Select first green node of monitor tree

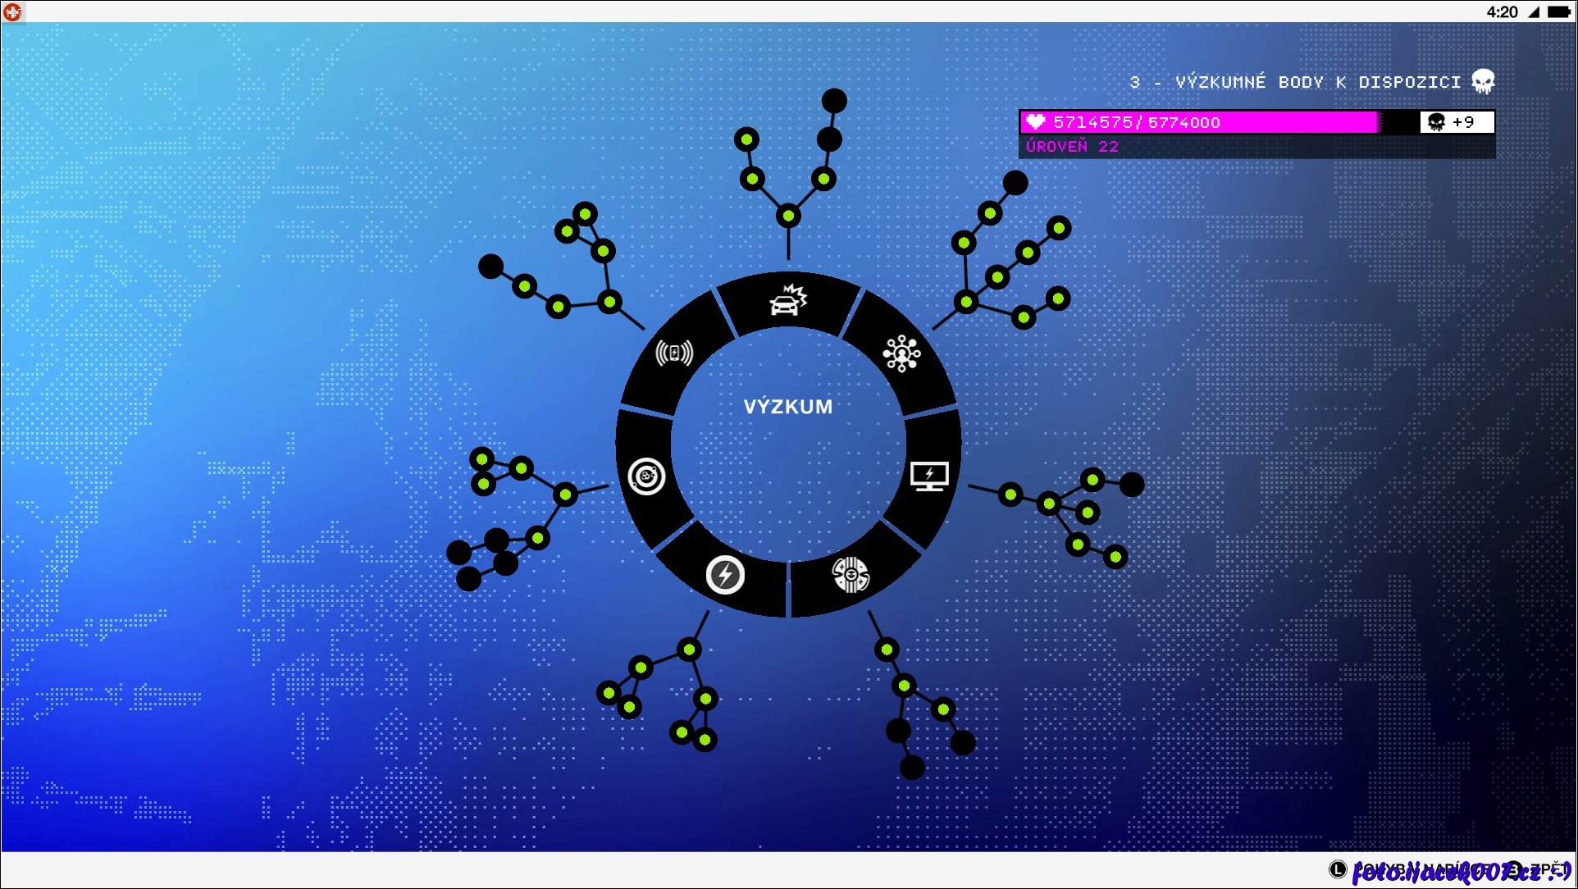pyautogui.click(x=1010, y=495)
